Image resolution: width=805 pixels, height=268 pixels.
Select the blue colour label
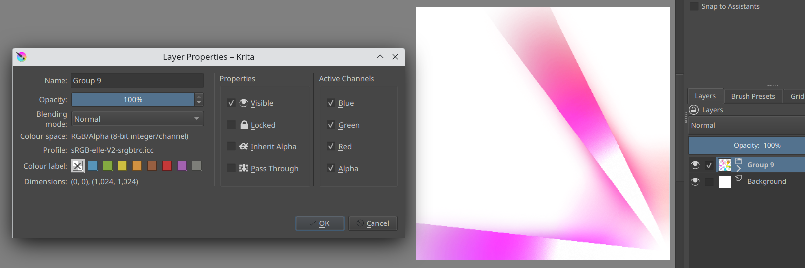tap(93, 166)
